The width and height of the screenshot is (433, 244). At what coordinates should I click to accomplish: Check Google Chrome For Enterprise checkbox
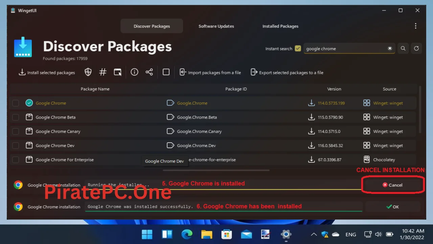(x=16, y=160)
